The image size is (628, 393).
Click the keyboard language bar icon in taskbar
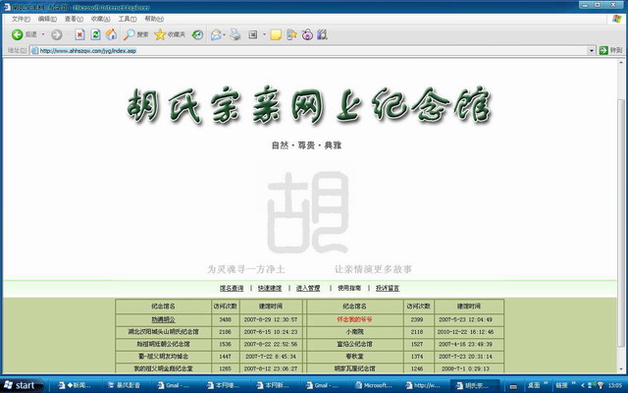513,386
